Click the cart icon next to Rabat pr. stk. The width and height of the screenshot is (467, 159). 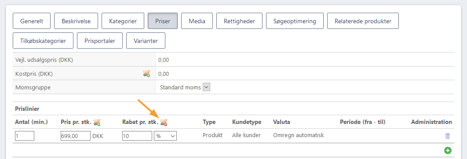click(164, 122)
